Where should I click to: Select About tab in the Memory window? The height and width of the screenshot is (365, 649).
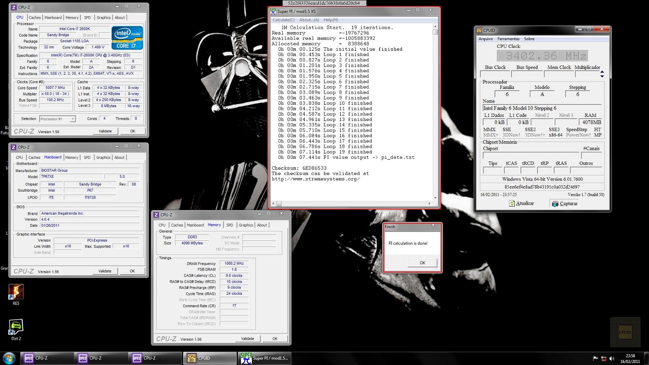pos(262,225)
